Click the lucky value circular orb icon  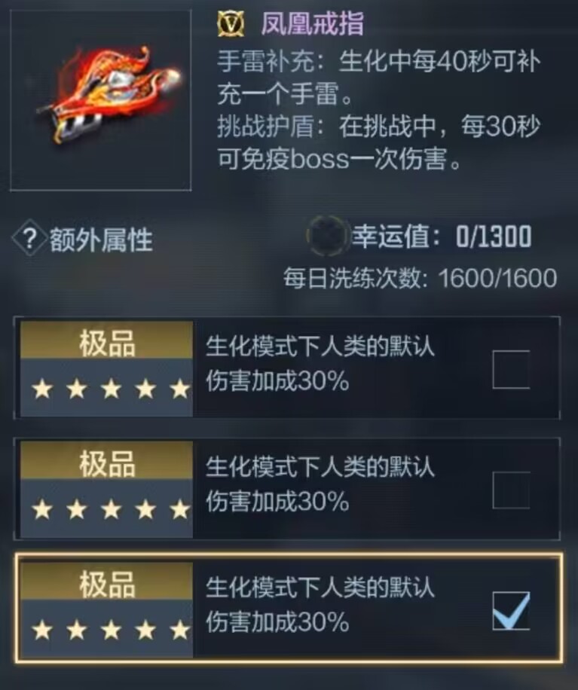(326, 236)
